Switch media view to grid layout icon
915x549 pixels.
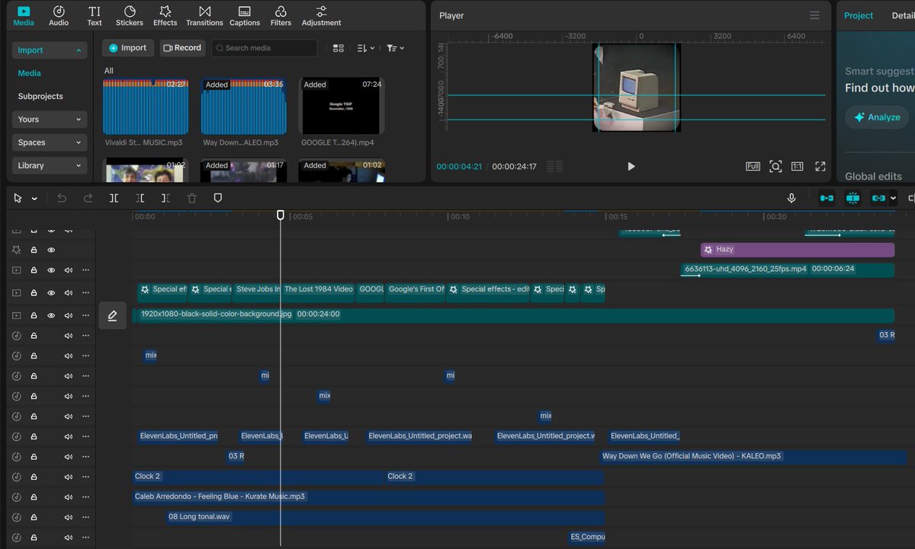[x=339, y=48]
